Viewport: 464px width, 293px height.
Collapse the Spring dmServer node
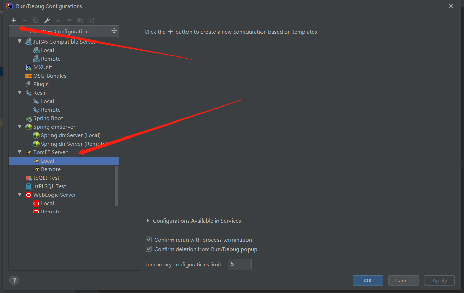pos(20,127)
